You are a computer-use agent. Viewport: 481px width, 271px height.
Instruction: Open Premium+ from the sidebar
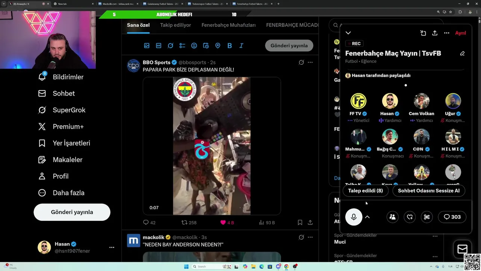(61, 126)
